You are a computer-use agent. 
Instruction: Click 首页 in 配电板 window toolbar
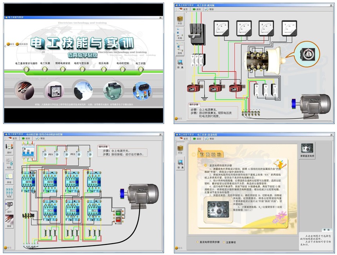tap(182, 9)
